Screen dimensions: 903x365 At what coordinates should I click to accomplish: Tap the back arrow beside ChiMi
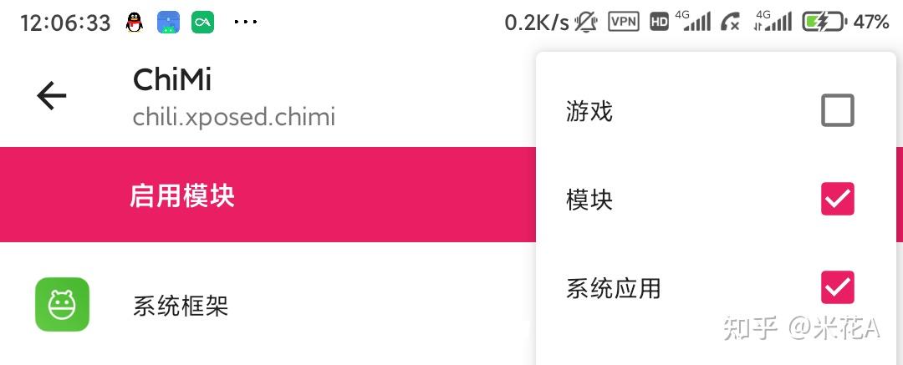(51, 97)
